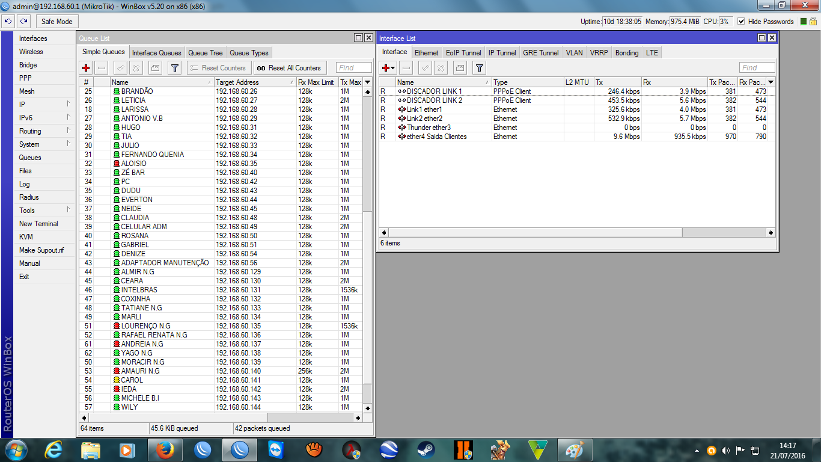Switch to the VLAN tab

[575, 53]
